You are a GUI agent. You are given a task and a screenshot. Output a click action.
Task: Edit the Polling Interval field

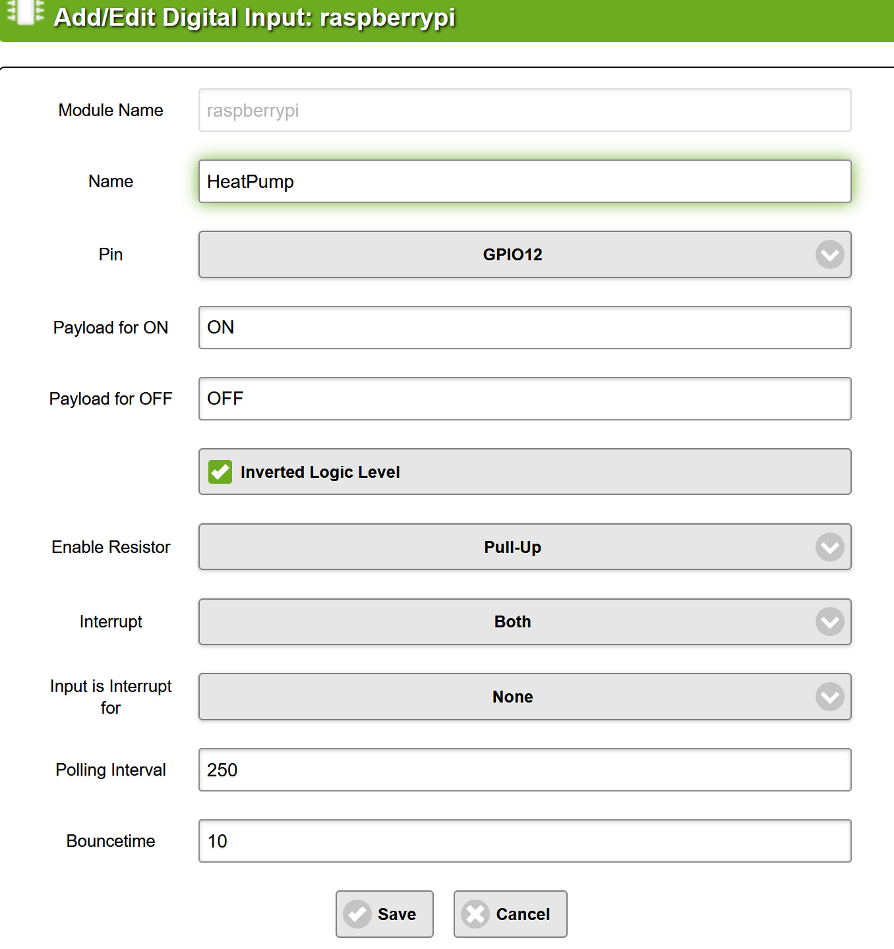click(x=525, y=770)
